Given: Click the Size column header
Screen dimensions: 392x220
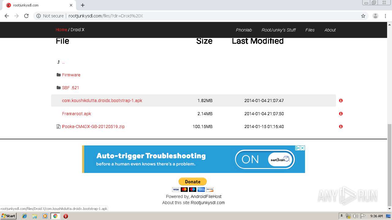Looking at the screenshot, I should click(x=204, y=41).
